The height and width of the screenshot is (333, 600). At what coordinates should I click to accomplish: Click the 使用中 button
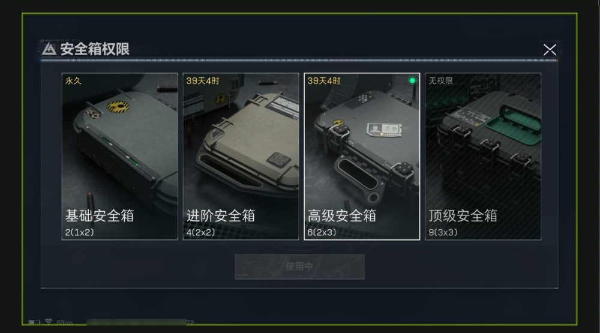[x=299, y=266]
